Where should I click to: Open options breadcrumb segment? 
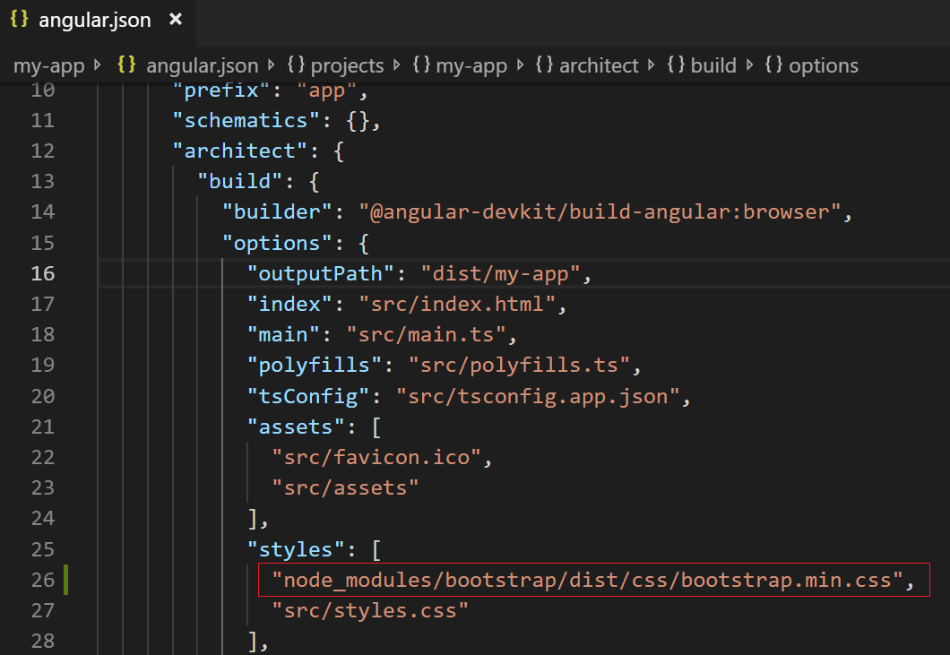coord(824,65)
